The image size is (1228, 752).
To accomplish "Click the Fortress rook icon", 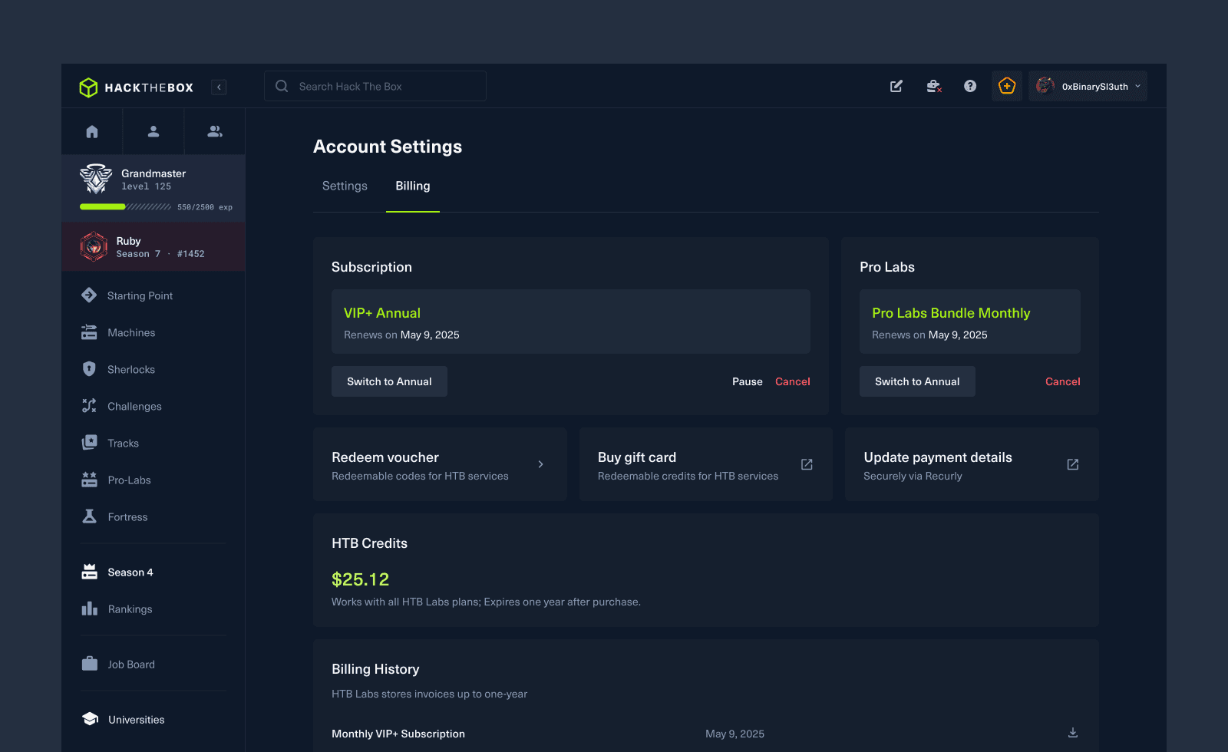I will [x=89, y=516].
